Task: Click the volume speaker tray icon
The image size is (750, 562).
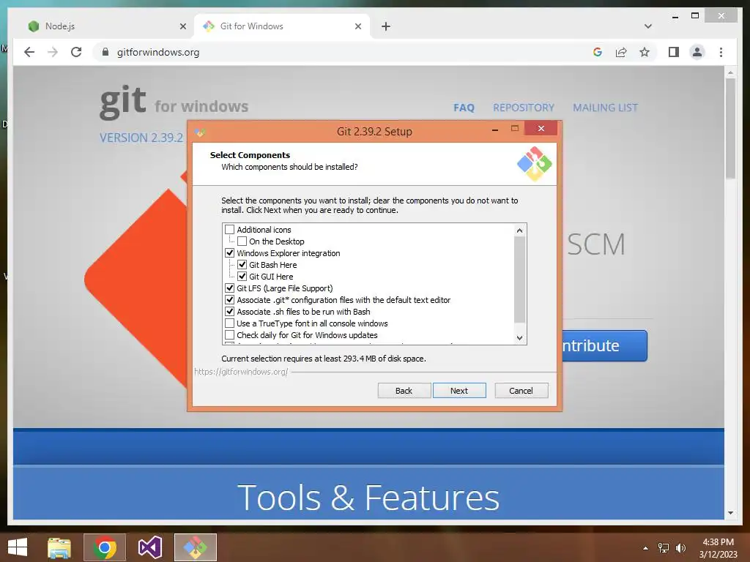Action: click(x=680, y=548)
